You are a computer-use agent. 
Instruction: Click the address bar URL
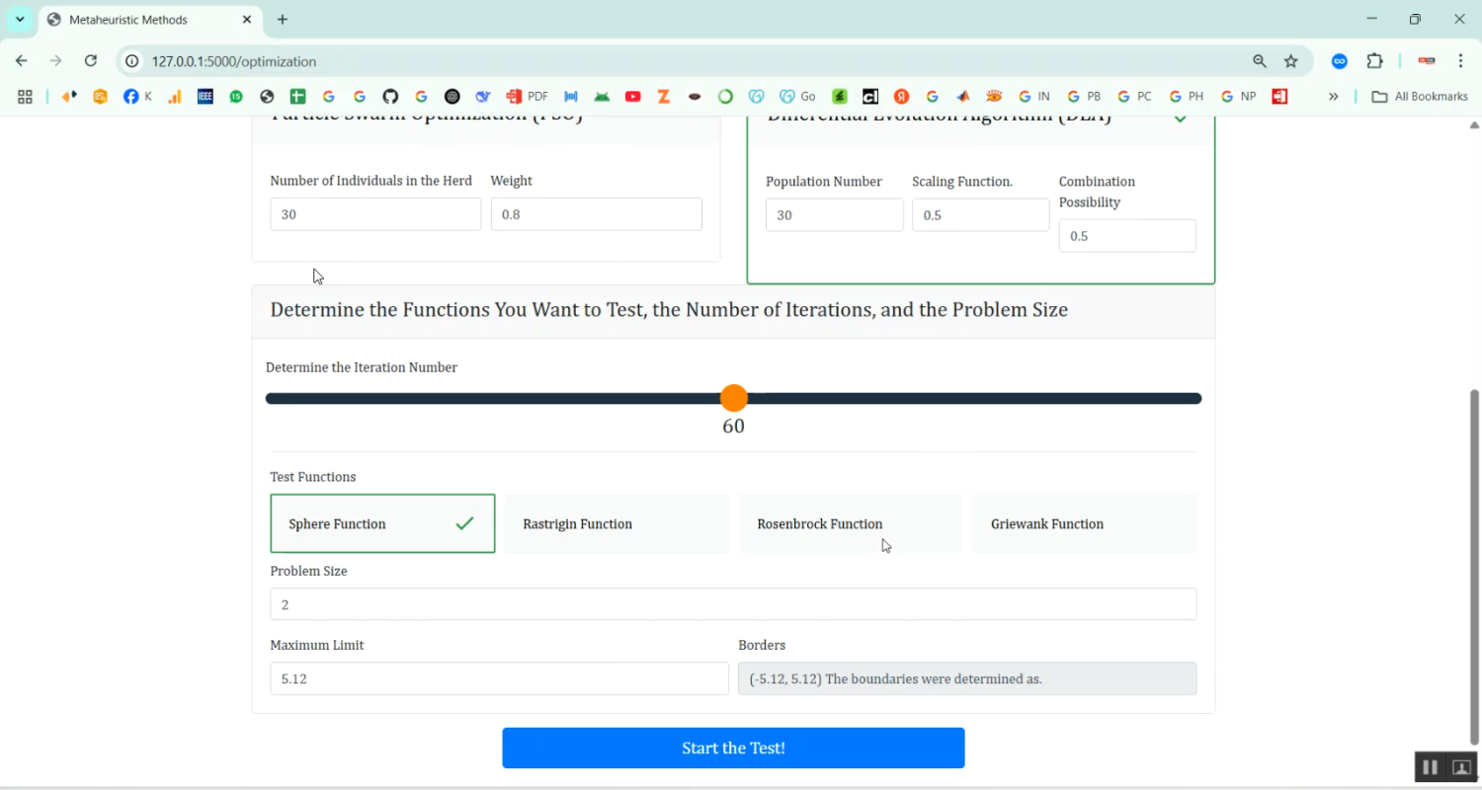point(234,61)
